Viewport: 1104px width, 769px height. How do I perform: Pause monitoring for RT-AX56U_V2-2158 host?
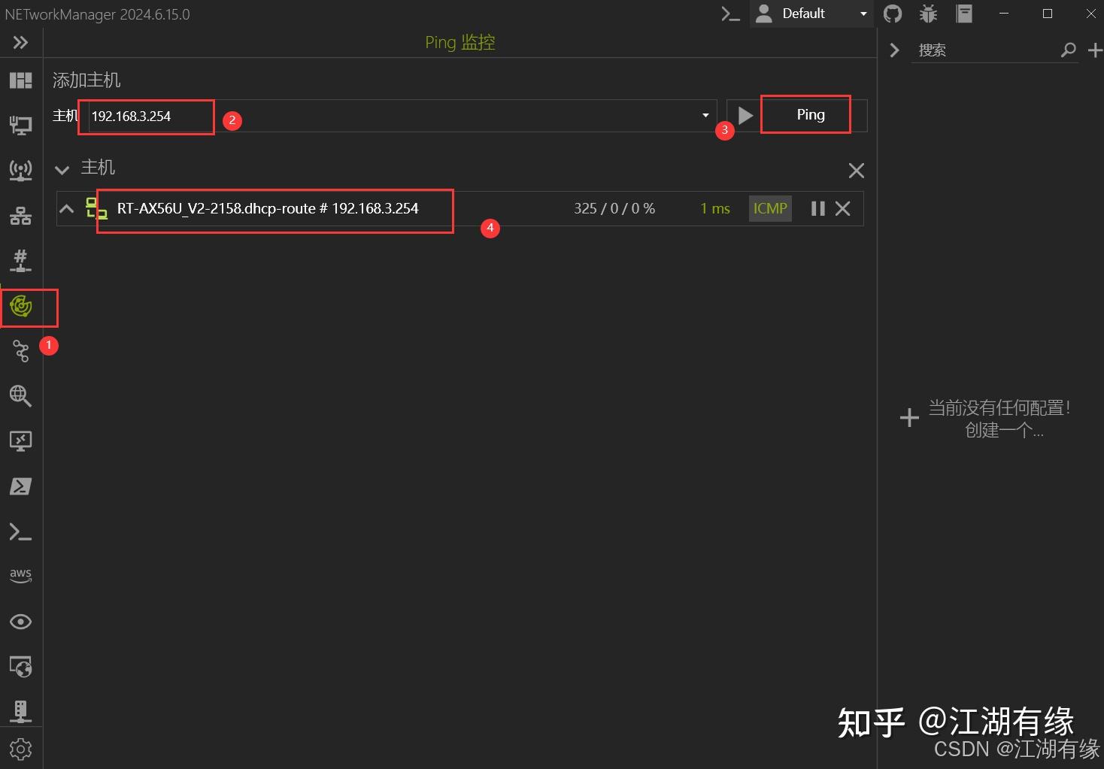pos(817,208)
